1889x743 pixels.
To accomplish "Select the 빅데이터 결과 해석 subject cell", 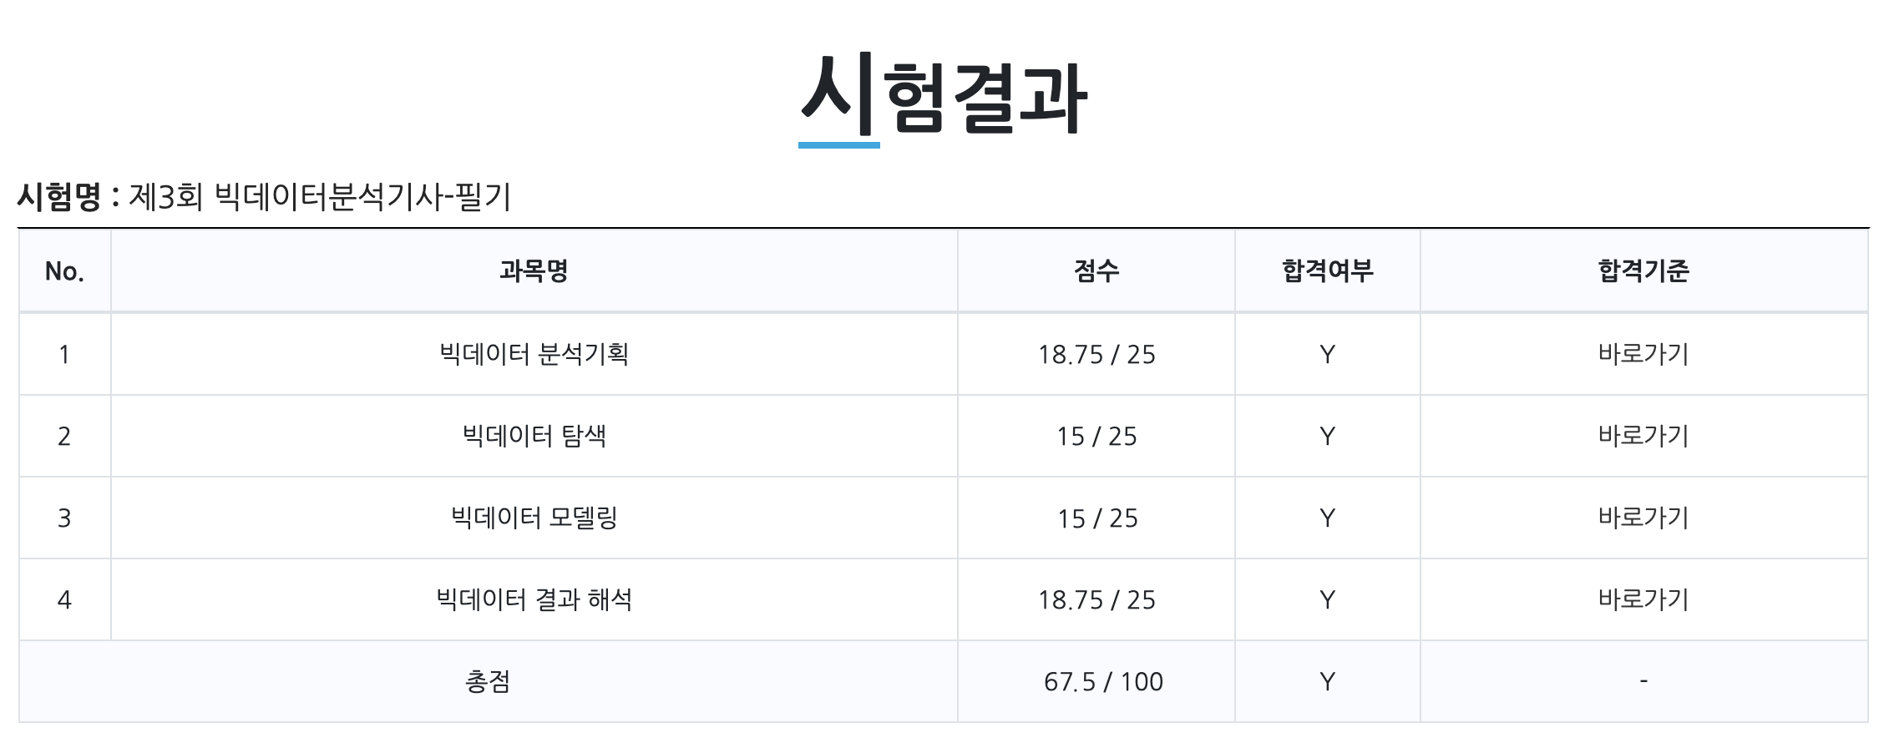I will click(534, 599).
